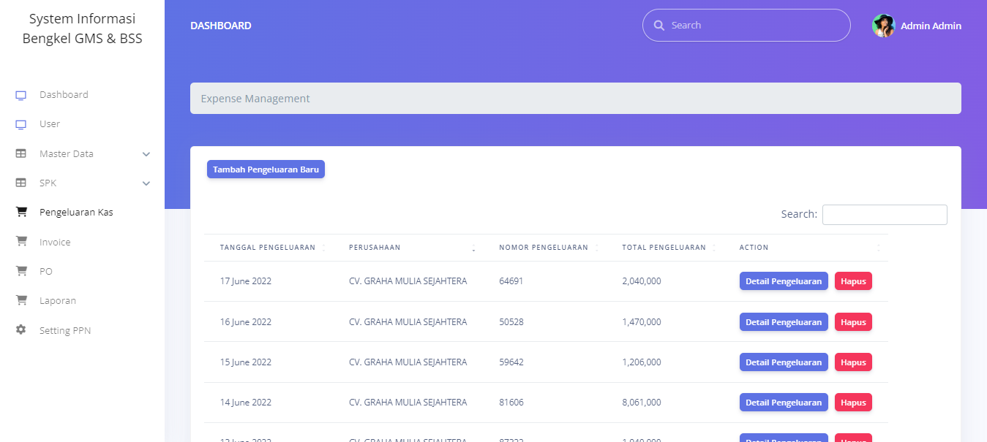Click the Dashboard monitor icon in sidebar

click(x=21, y=95)
